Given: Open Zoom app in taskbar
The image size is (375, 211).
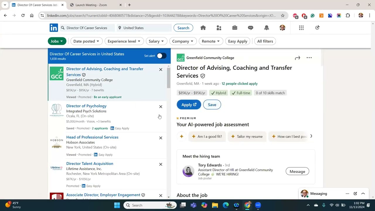Looking at the screenshot, I should [x=258, y=205].
